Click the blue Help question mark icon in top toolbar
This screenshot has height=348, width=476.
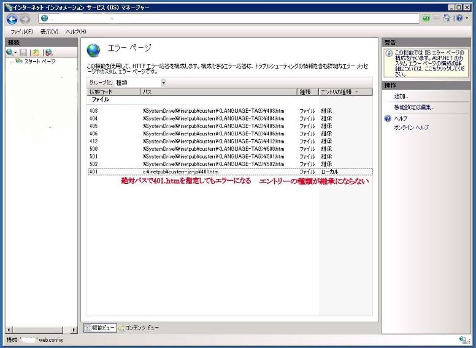point(459,18)
